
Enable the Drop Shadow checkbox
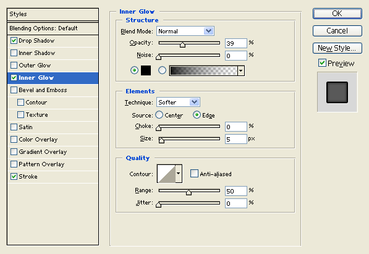click(x=14, y=41)
